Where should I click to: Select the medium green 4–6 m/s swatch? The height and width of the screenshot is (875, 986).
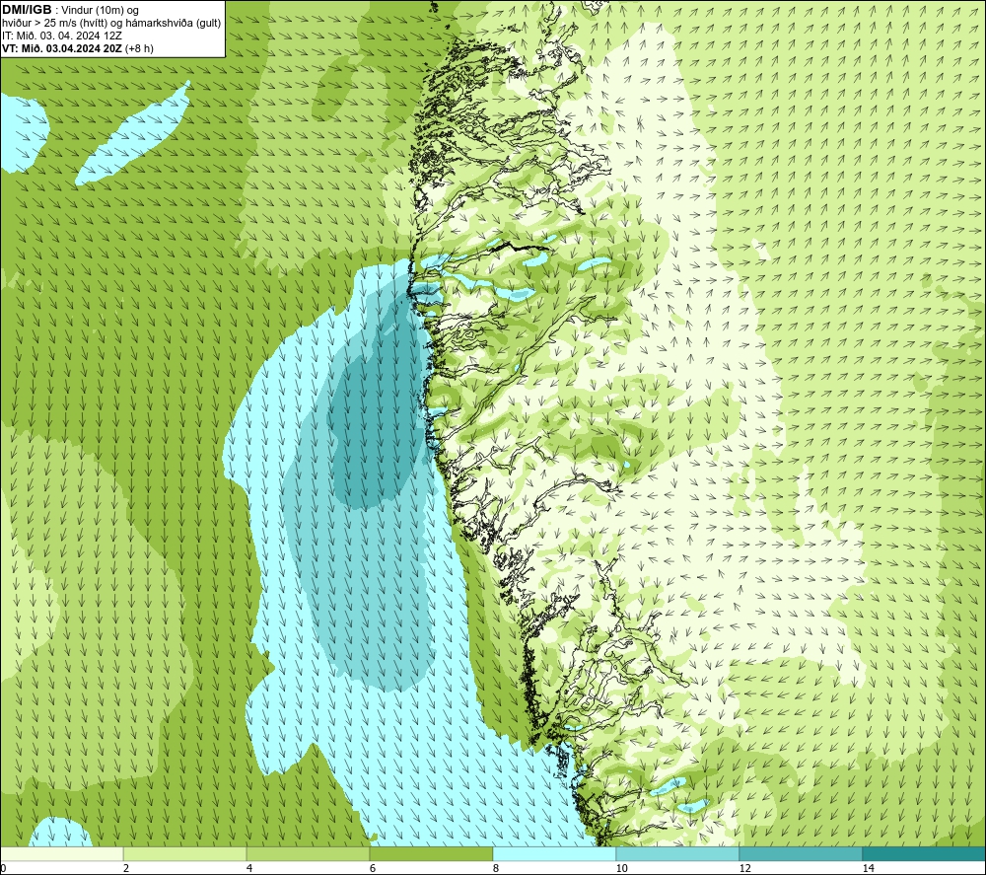(x=308, y=854)
